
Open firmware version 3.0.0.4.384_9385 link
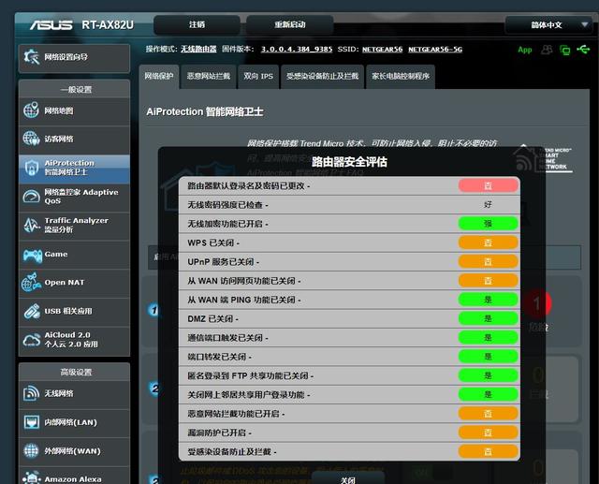coord(297,50)
